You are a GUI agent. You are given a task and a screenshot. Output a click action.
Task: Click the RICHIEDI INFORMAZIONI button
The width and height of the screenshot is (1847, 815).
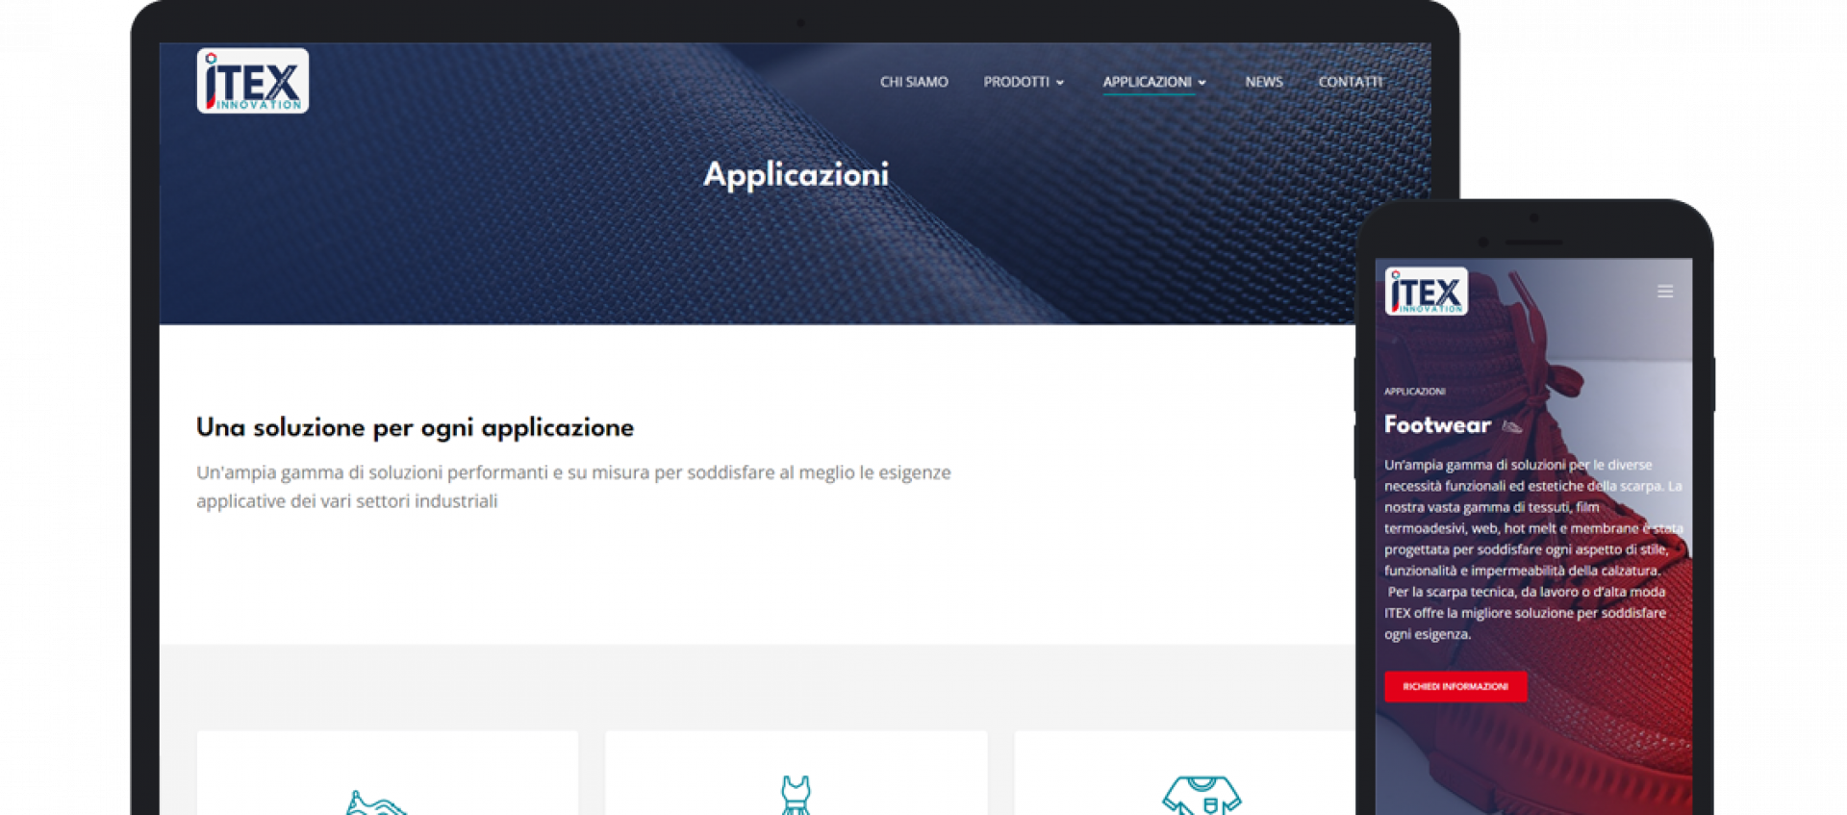pyautogui.click(x=1455, y=686)
